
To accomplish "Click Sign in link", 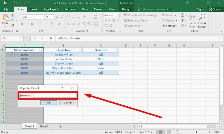I will pos(201,9).
